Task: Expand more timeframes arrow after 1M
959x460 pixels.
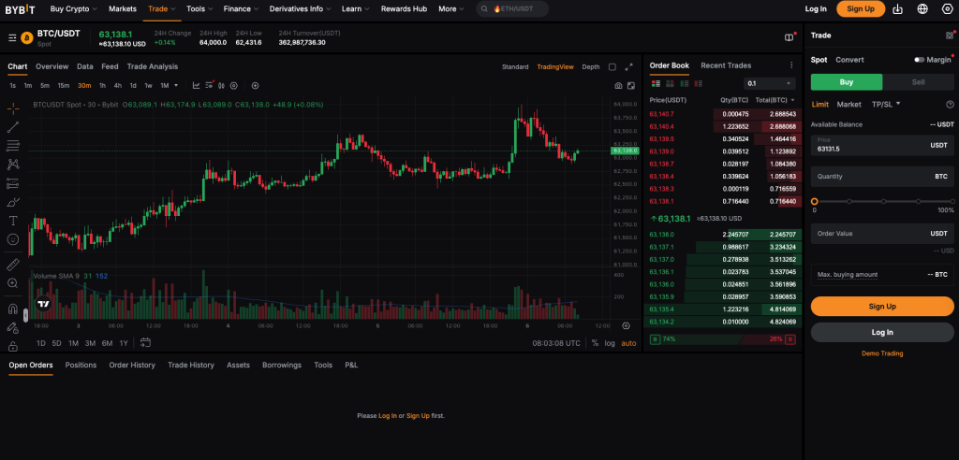Action: [x=176, y=85]
